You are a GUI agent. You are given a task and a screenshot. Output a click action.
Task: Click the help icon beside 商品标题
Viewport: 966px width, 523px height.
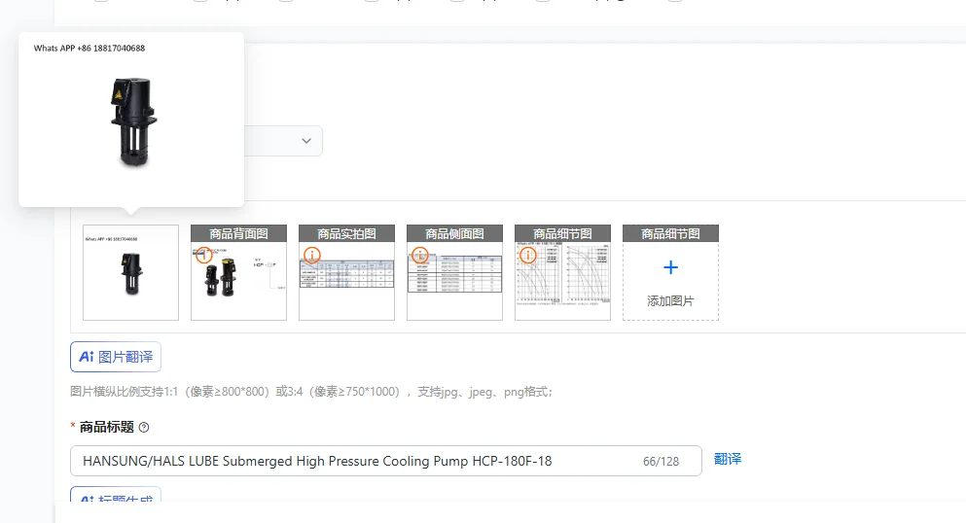click(x=144, y=427)
